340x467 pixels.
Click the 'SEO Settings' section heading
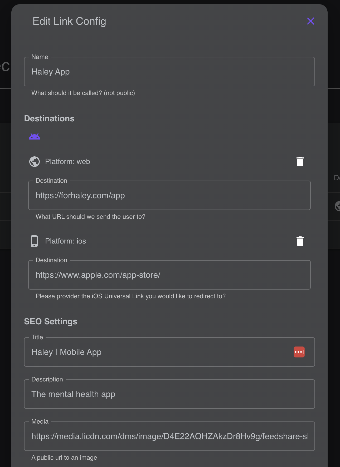coord(51,321)
